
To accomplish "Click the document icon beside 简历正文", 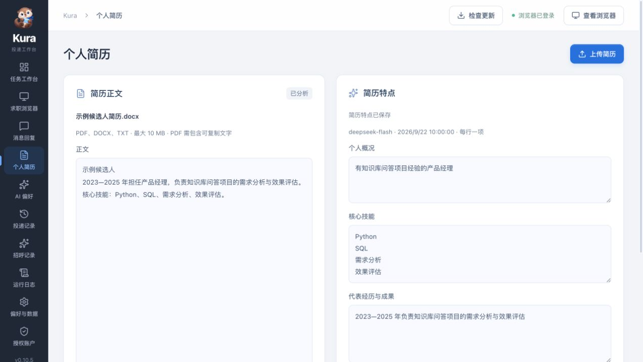I will [80, 94].
